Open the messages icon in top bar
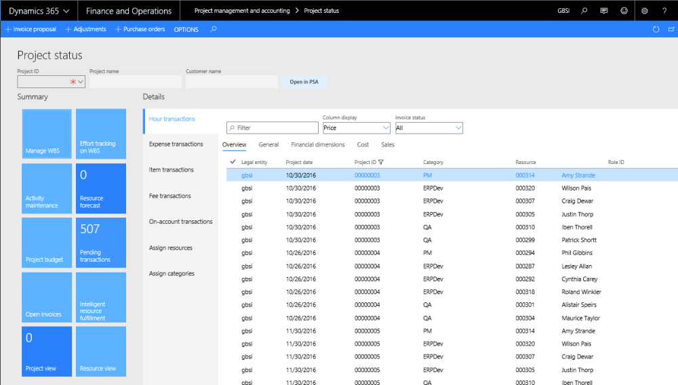678x385 pixels. click(604, 11)
